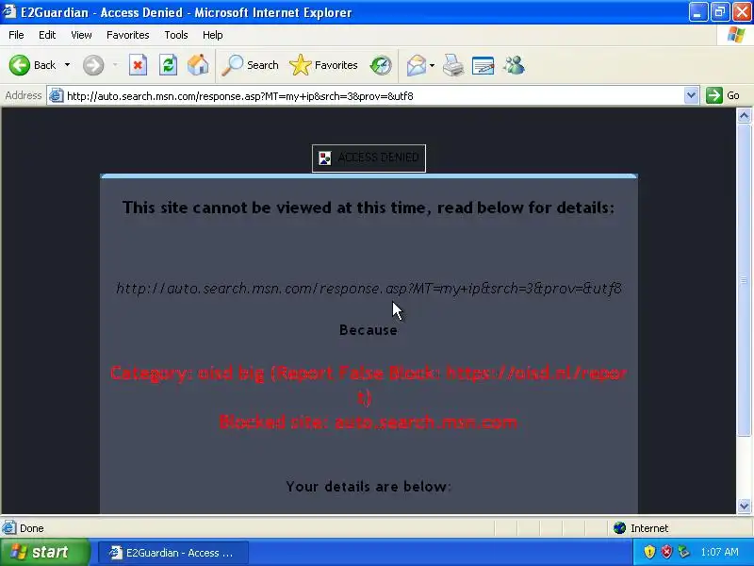
Task: Restore down the Internet Explorer window
Action: (x=720, y=12)
